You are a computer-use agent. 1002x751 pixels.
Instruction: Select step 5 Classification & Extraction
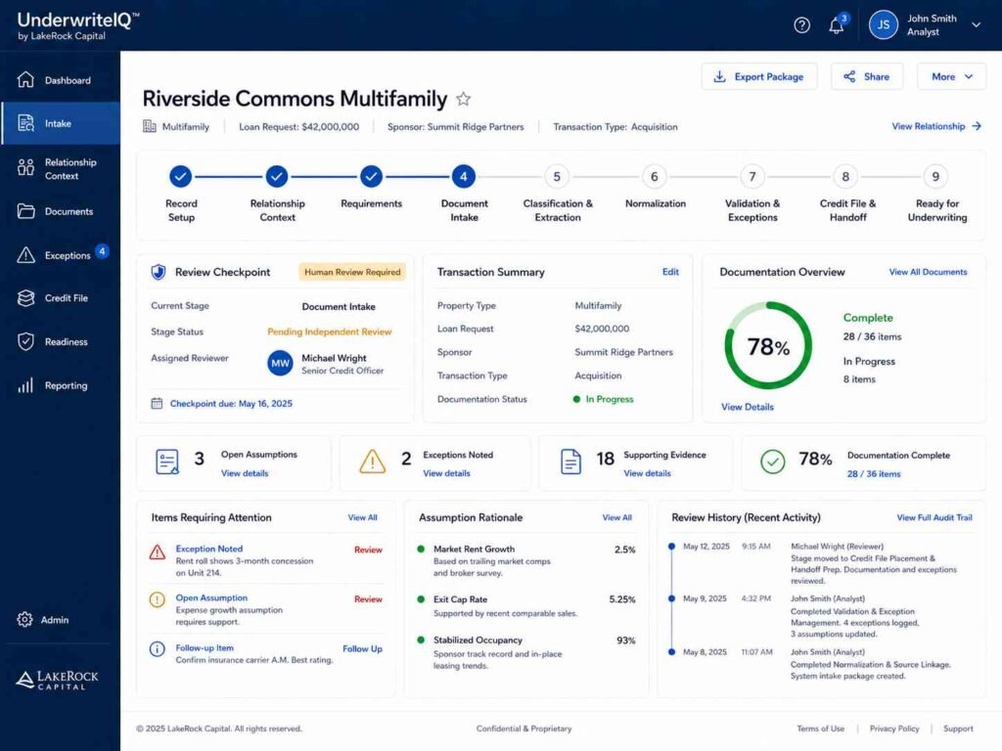[557, 176]
